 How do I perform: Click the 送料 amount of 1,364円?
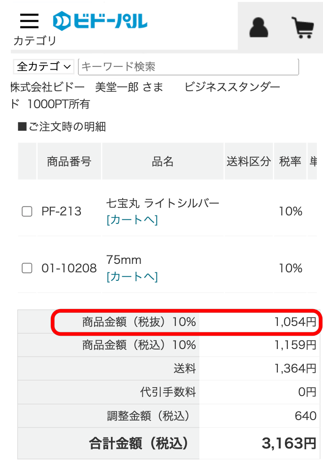(x=295, y=369)
